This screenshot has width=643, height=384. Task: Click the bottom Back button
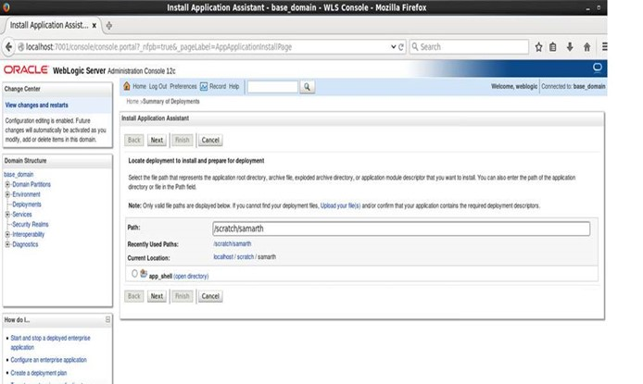[134, 296]
